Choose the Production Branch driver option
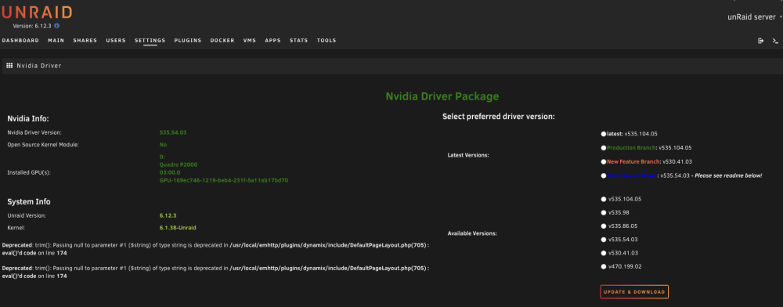The width and height of the screenshot is (783, 307). (604, 148)
